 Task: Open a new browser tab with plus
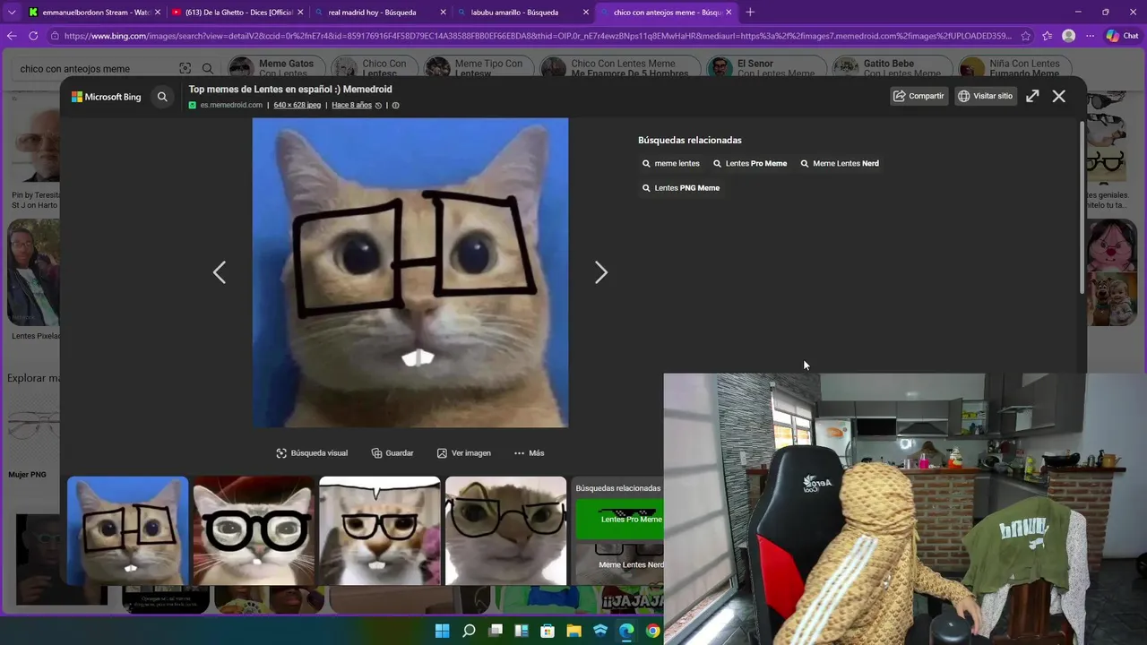pos(750,13)
